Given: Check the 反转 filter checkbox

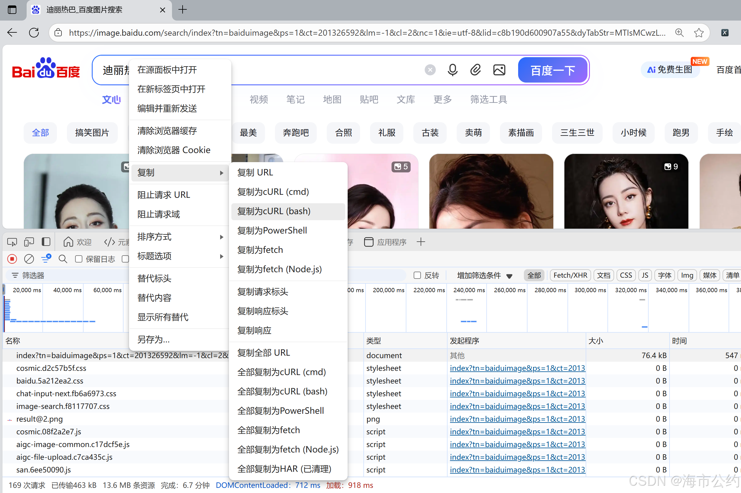Looking at the screenshot, I should [417, 276].
